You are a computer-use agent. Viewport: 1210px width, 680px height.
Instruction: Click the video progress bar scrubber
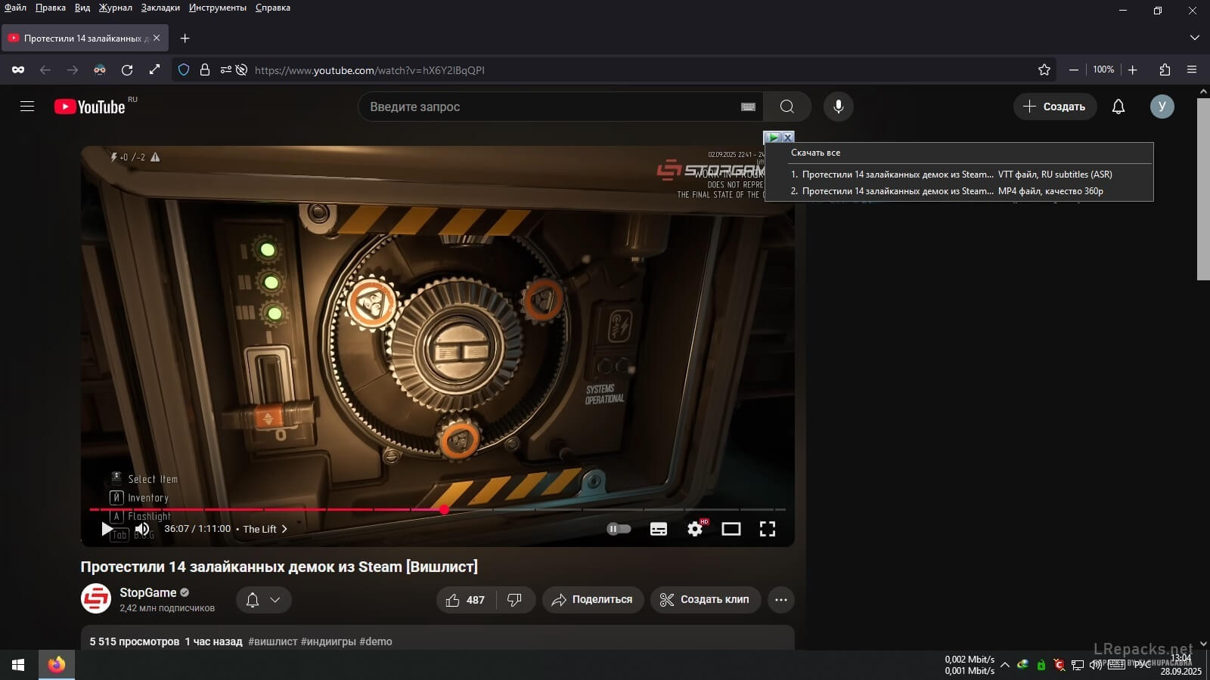444,510
